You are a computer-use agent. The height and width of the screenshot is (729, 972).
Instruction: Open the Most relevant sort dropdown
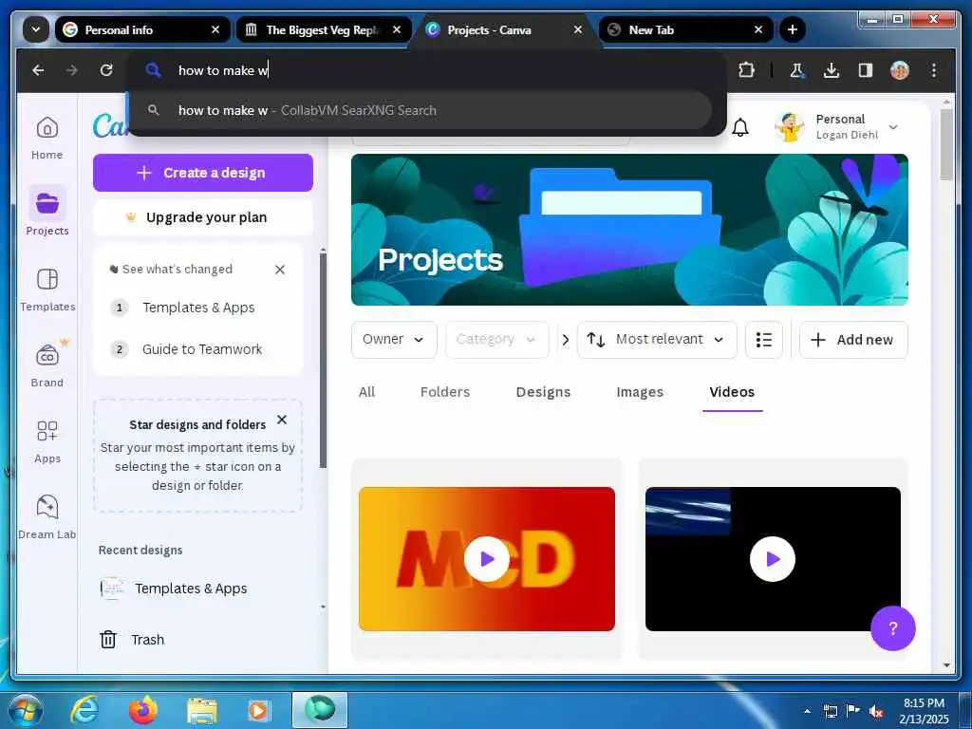click(x=657, y=340)
